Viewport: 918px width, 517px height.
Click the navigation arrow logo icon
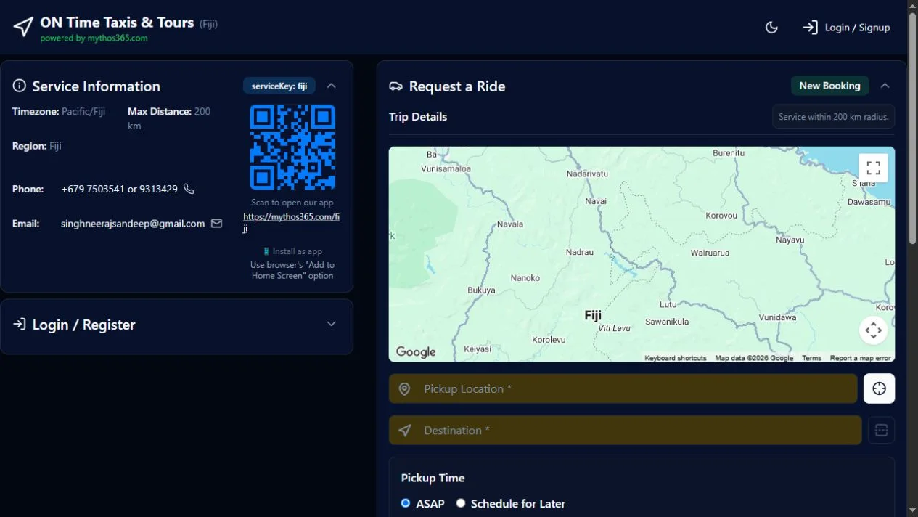pyautogui.click(x=23, y=27)
